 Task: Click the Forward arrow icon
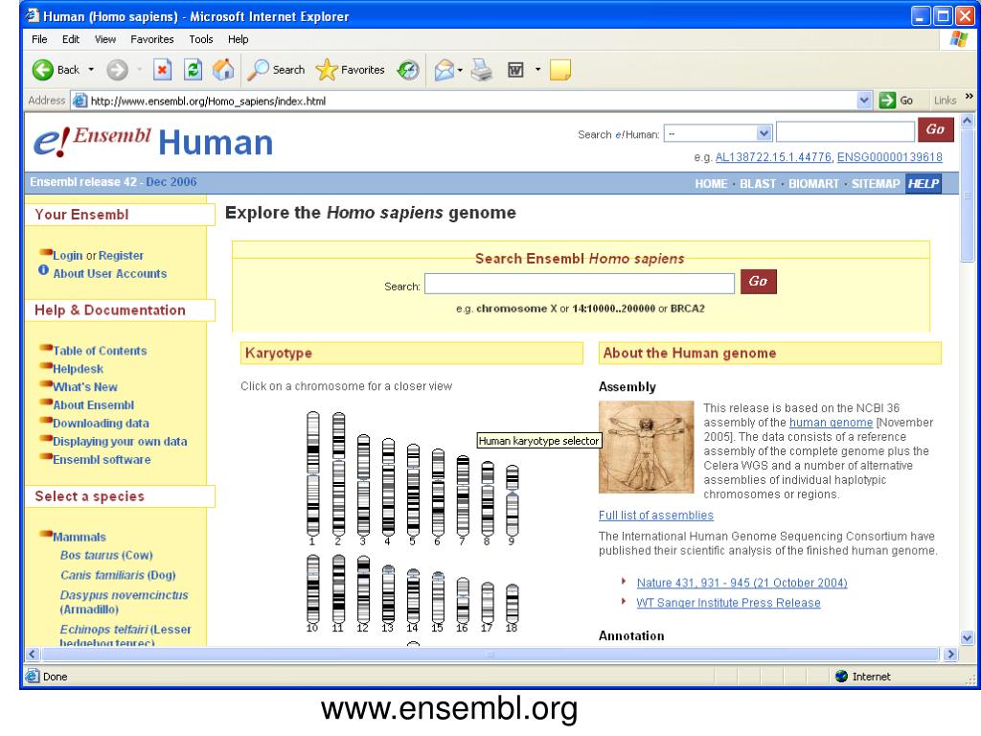117,69
